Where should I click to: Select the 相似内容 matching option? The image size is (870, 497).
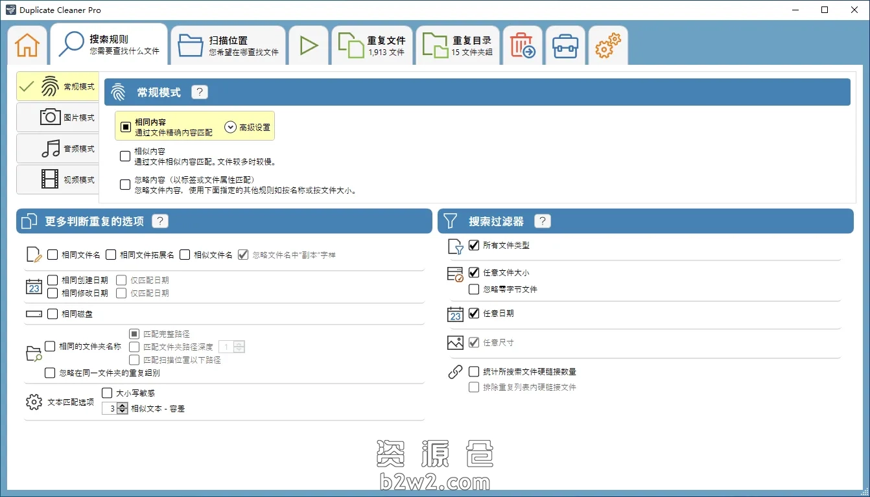(x=125, y=156)
